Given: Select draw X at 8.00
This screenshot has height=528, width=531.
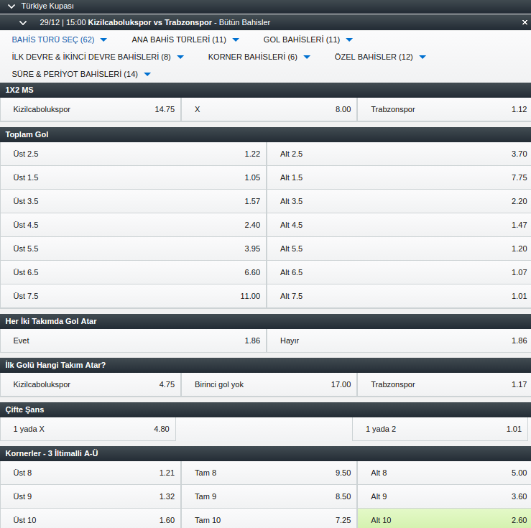Looking at the screenshot, I should [269, 109].
